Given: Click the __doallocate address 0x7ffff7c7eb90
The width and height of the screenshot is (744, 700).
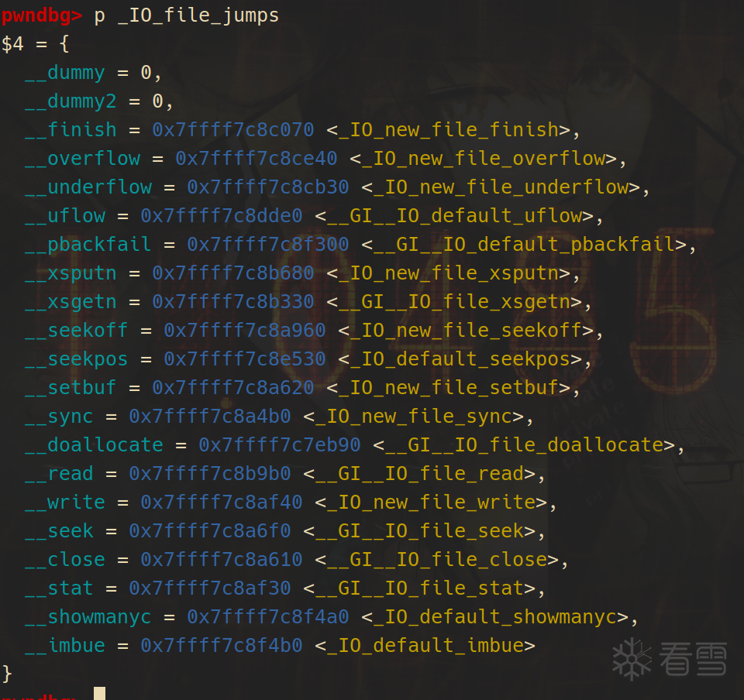Looking at the screenshot, I should point(280,444).
